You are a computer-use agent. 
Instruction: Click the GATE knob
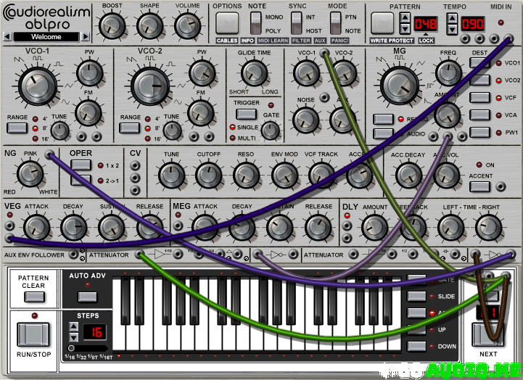[x=271, y=131]
